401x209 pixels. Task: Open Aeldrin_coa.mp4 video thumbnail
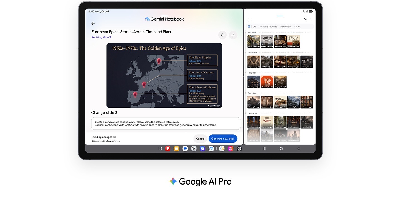coord(267,41)
